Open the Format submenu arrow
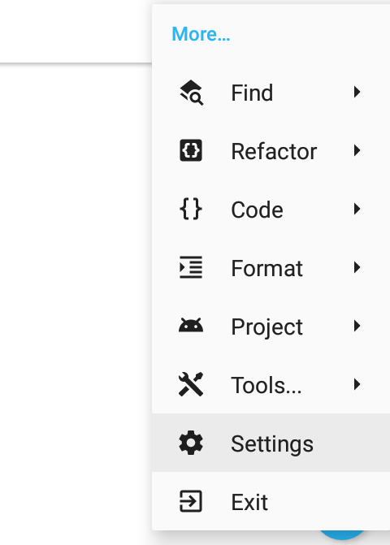This screenshot has height=545, width=390. tap(357, 267)
